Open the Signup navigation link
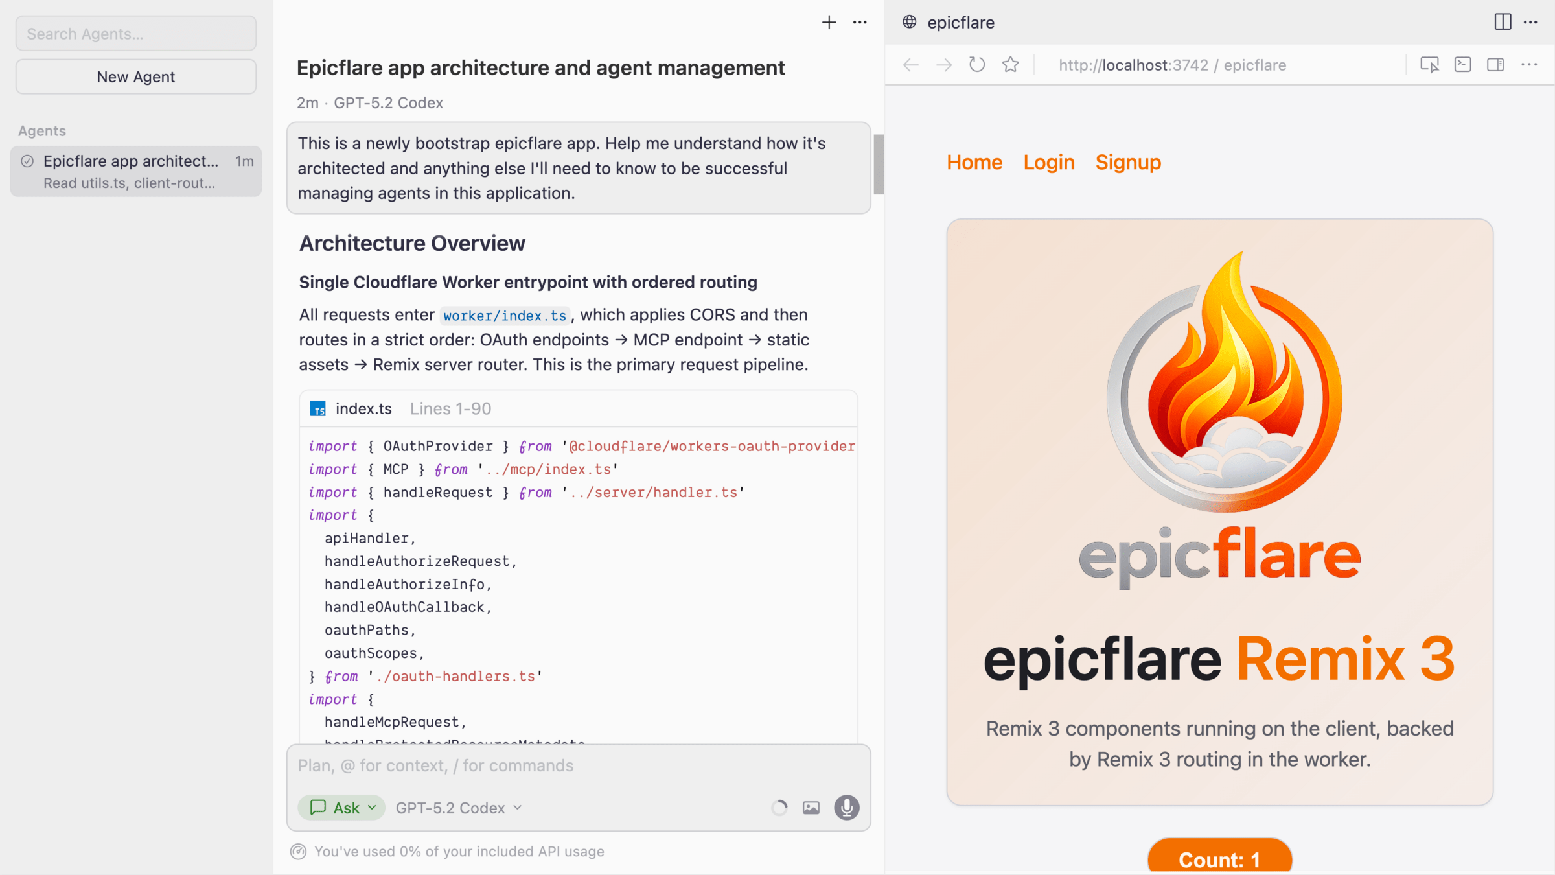This screenshot has width=1555, height=875. click(1128, 162)
